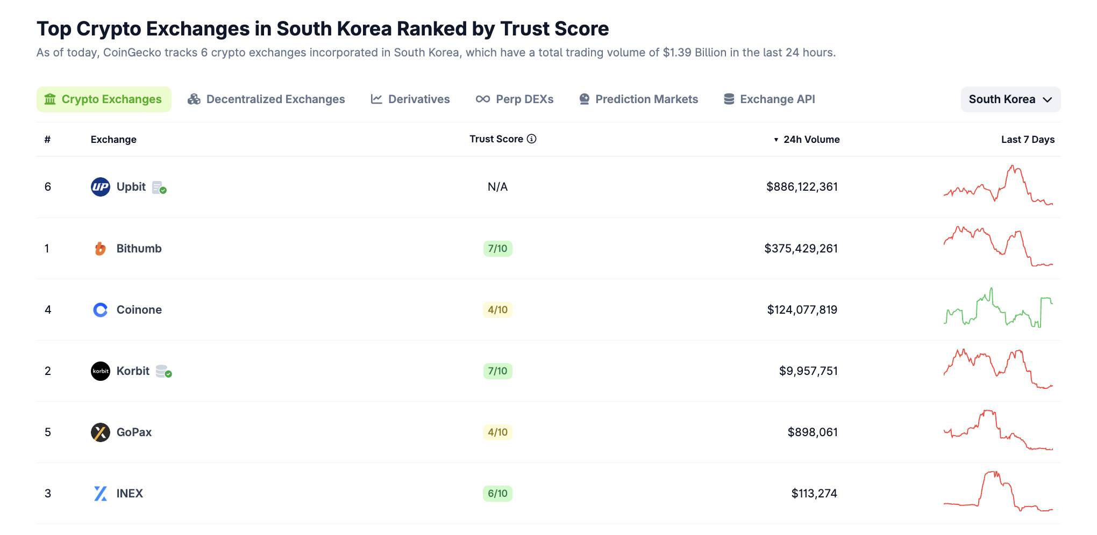1097x535 pixels.
Task: Open the South Korea country dropdown
Action: pyautogui.click(x=1010, y=99)
